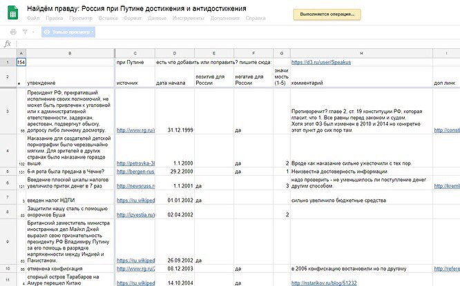Click the formula bar input field
Viewport: 460px width, 286px height.
pos(238,44)
